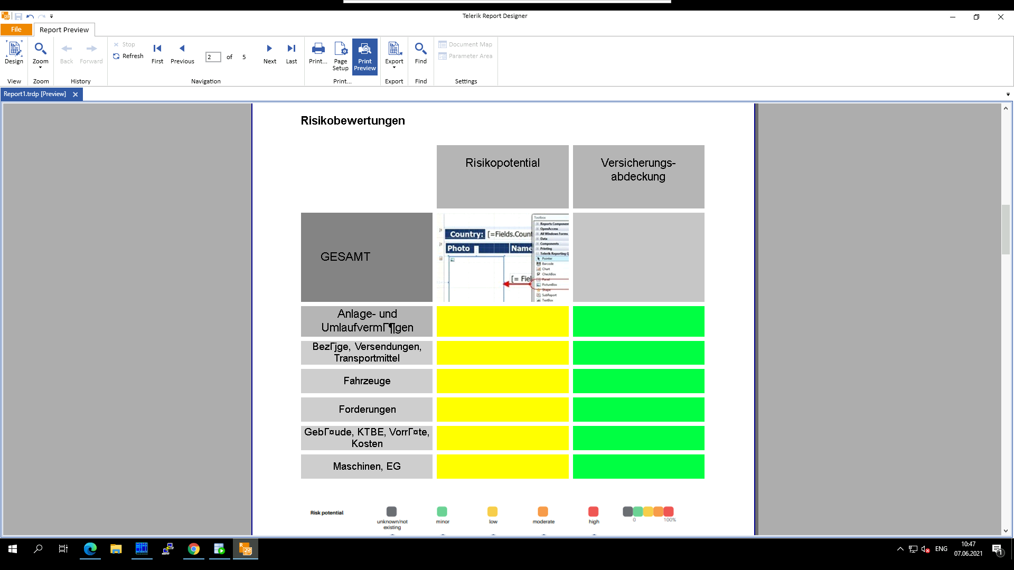Open Find in report
Image resolution: width=1014 pixels, height=570 pixels.
pyautogui.click(x=420, y=53)
